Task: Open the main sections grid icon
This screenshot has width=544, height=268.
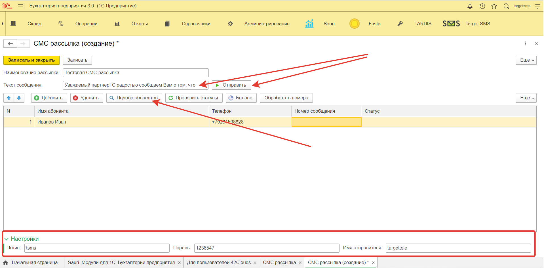Action: (x=13, y=24)
